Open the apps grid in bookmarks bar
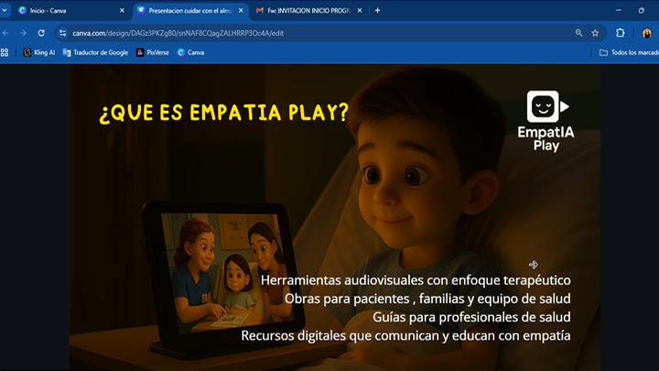Viewport: 659px width, 371px height. click(x=5, y=52)
